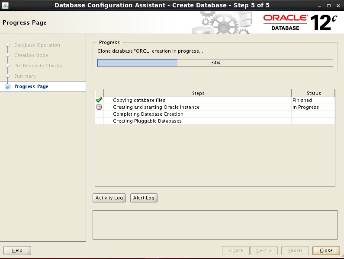Click the Steps column header
The height and width of the screenshot is (259, 344).
tap(198, 93)
